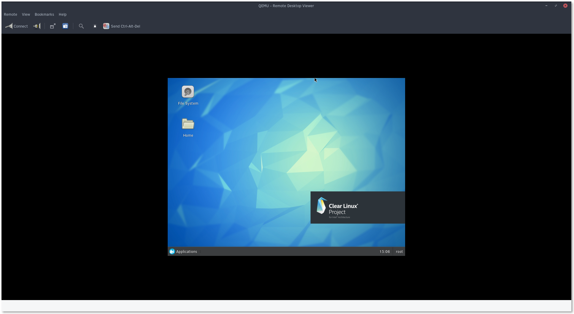Image resolution: width=574 pixels, height=314 pixels.
Task: Open the Help menu
Action: click(x=63, y=14)
